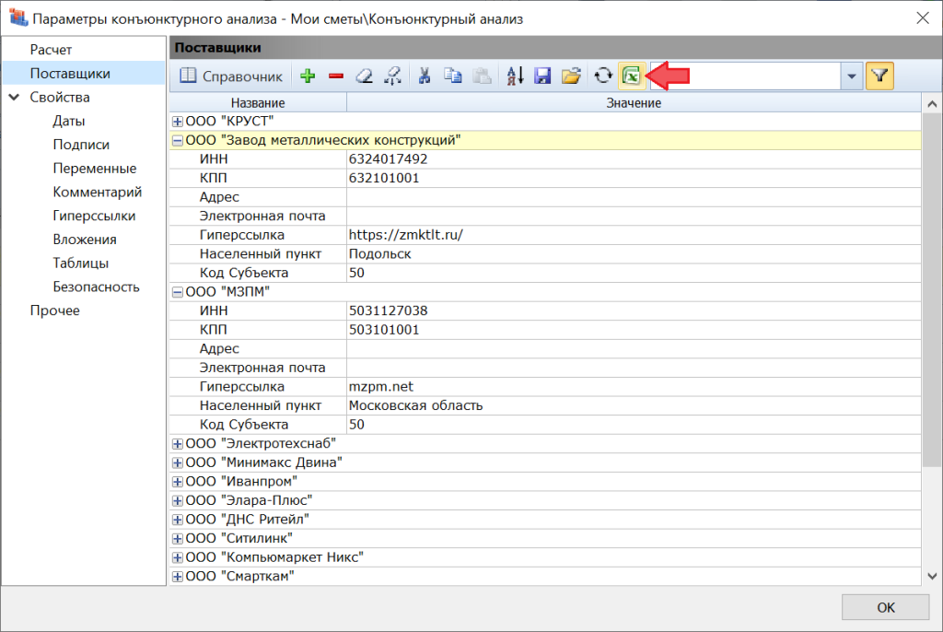Image resolution: width=943 pixels, height=632 pixels.
Task: Click the Excel export icon
Action: click(632, 76)
